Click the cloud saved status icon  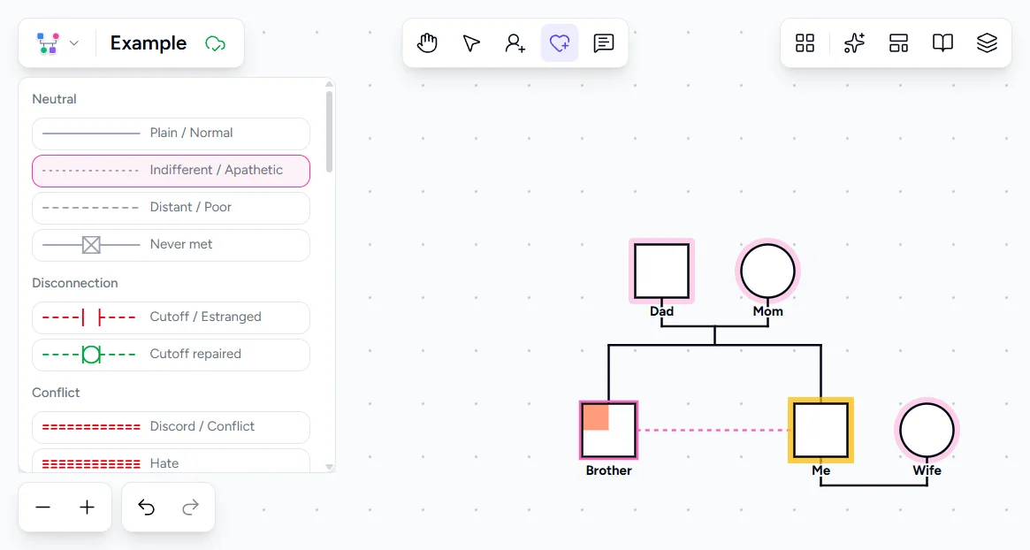click(216, 44)
